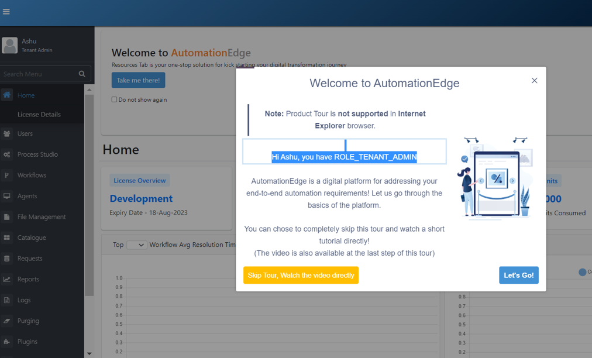Click the Note about Internet Explorer
Screen dimensions: 592x358
click(x=345, y=120)
